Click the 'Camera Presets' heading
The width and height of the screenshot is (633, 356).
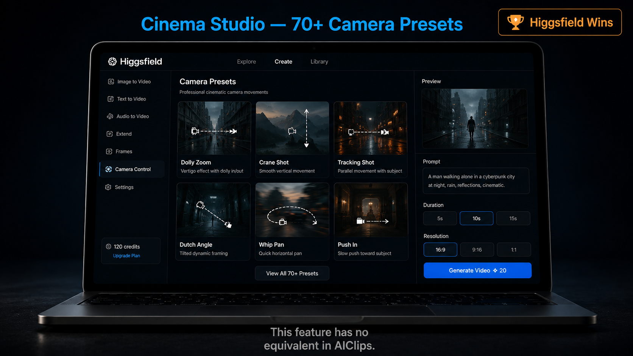207,82
